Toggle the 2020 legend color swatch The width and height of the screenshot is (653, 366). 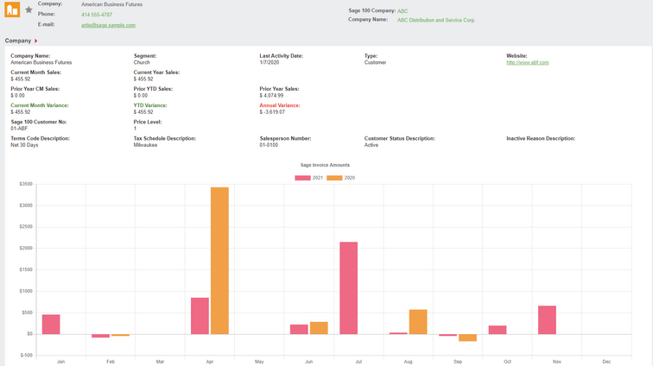334,178
